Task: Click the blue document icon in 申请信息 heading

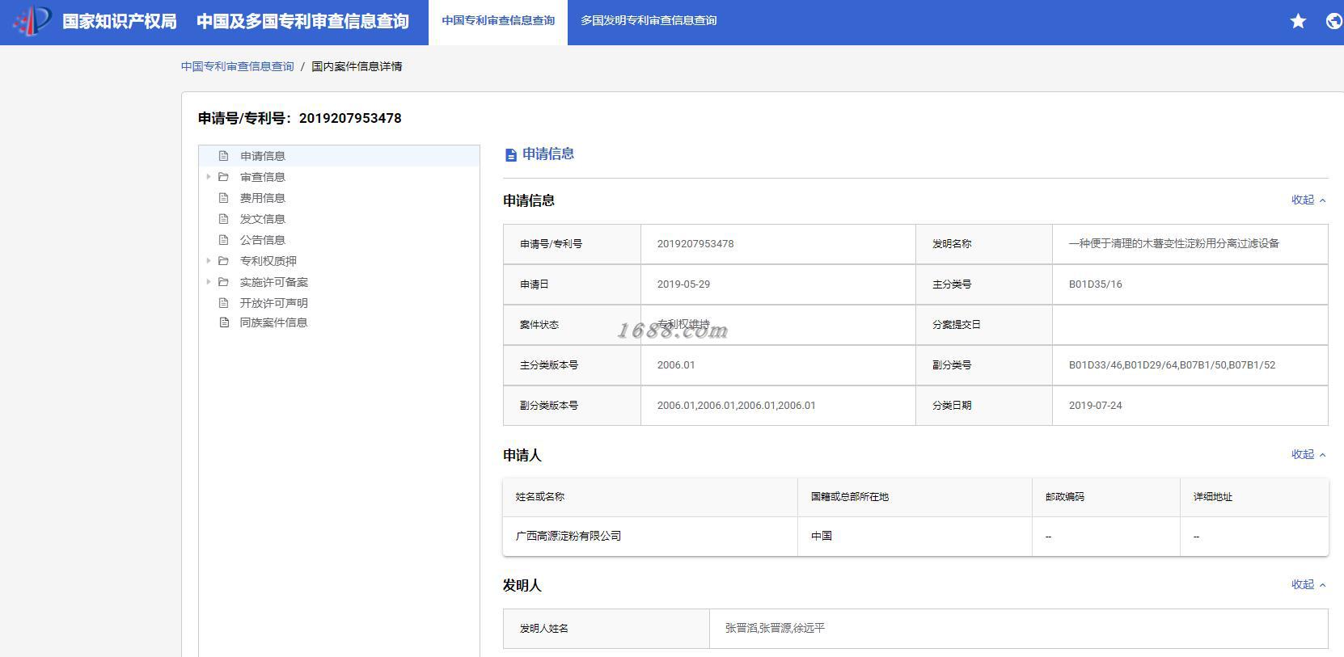Action: coord(510,154)
